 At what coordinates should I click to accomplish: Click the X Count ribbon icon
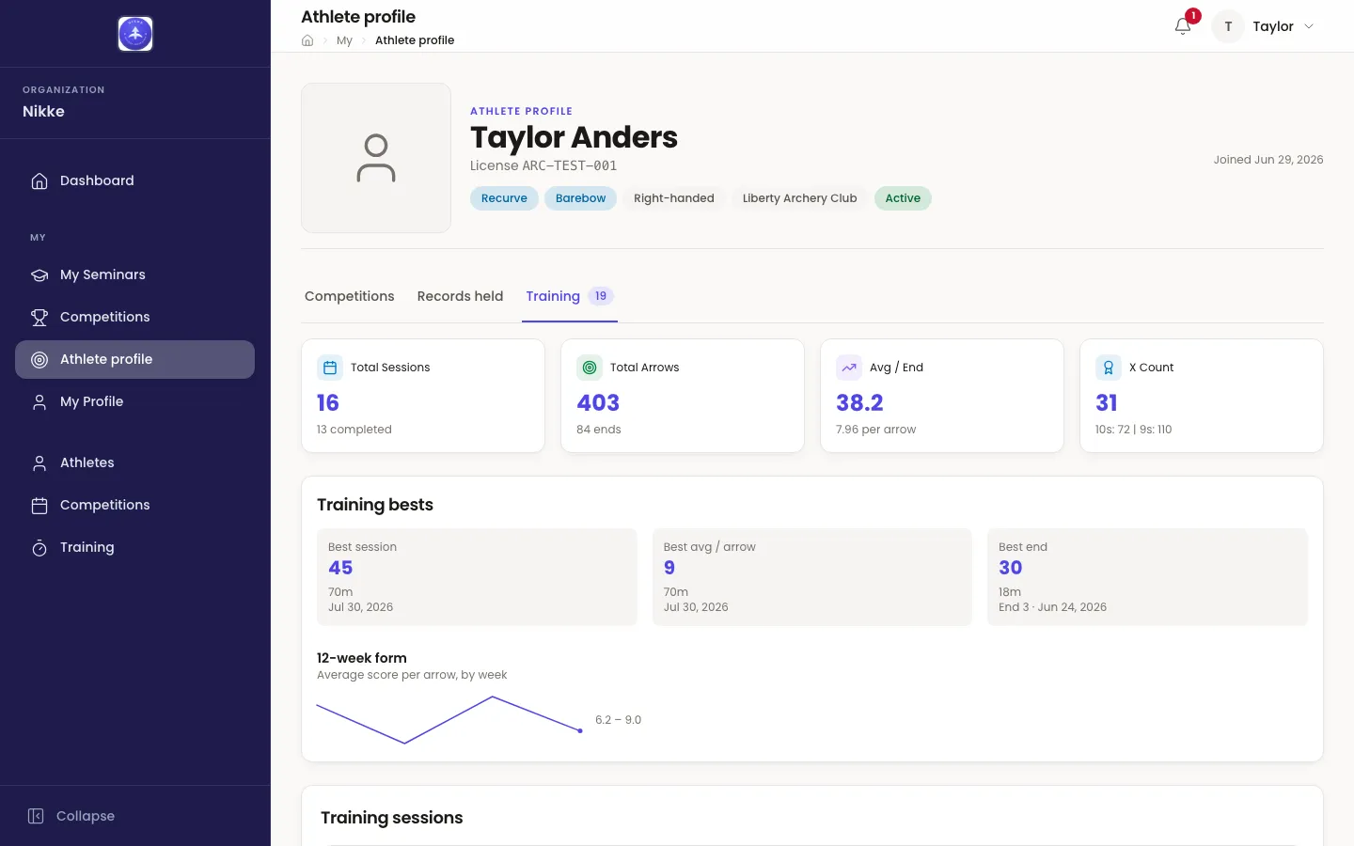[1109, 368]
